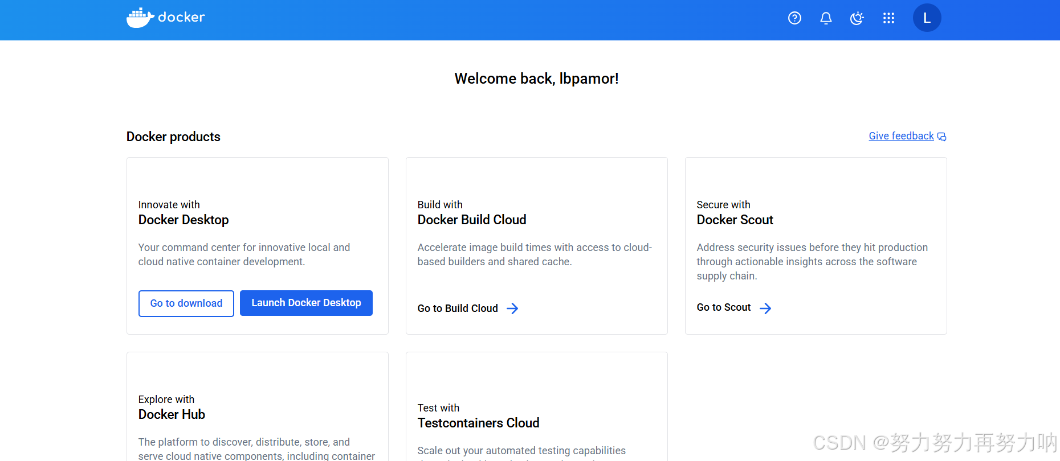Screen dimensions: 1060x461
Task: Select the Docker Scout heading
Action: pyautogui.click(x=735, y=220)
